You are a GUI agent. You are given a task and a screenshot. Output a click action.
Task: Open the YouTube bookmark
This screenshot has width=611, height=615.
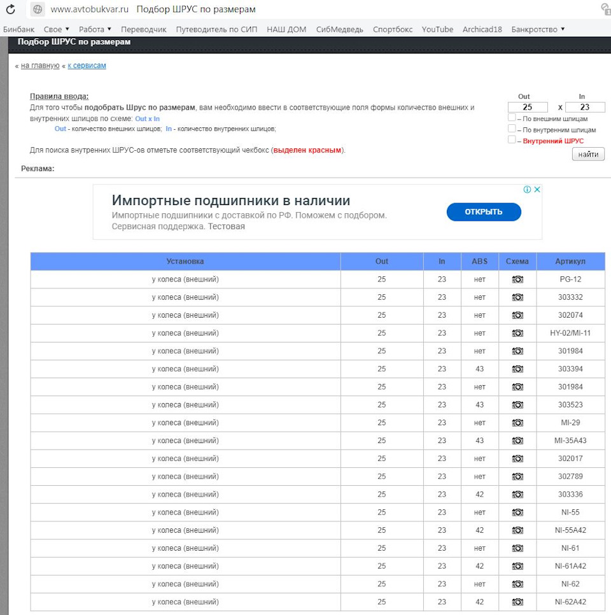tap(437, 29)
